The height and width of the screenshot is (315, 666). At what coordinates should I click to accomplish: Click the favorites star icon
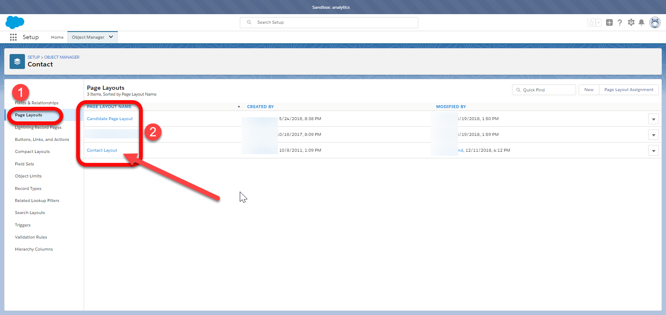591,23
